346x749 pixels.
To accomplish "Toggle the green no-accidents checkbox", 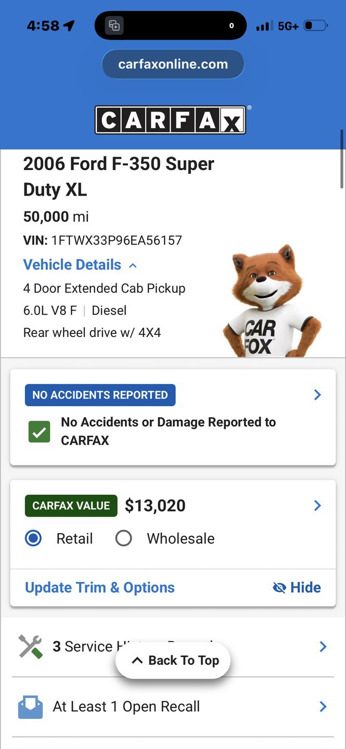I will pyautogui.click(x=40, y=432).
